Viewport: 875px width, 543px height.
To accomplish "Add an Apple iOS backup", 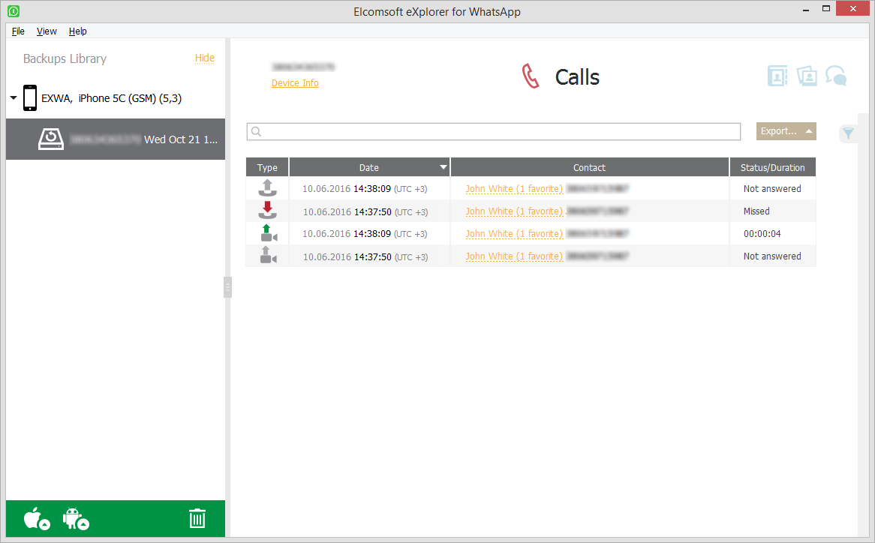I will (x=37, y=518).
